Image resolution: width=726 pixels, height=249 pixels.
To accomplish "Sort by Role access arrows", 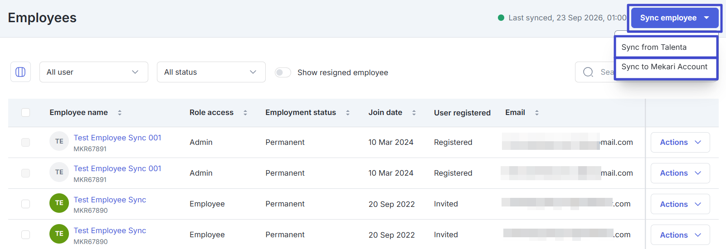I will point(245,113).
